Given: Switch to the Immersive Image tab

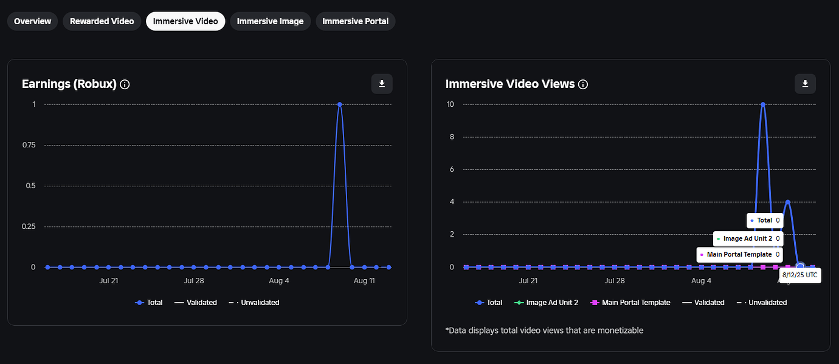Looking at the screenshot, I should (x=270, y=21).
